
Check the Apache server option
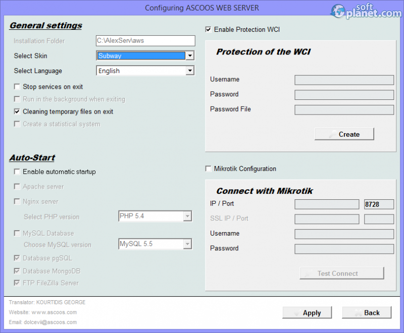(17, 187)
